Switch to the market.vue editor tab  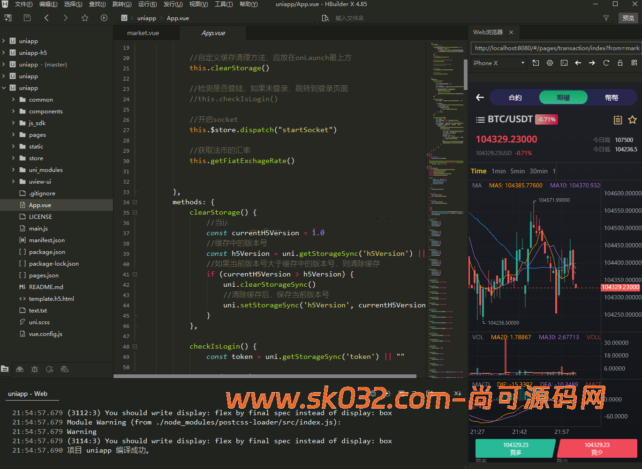tap(143, 33)
